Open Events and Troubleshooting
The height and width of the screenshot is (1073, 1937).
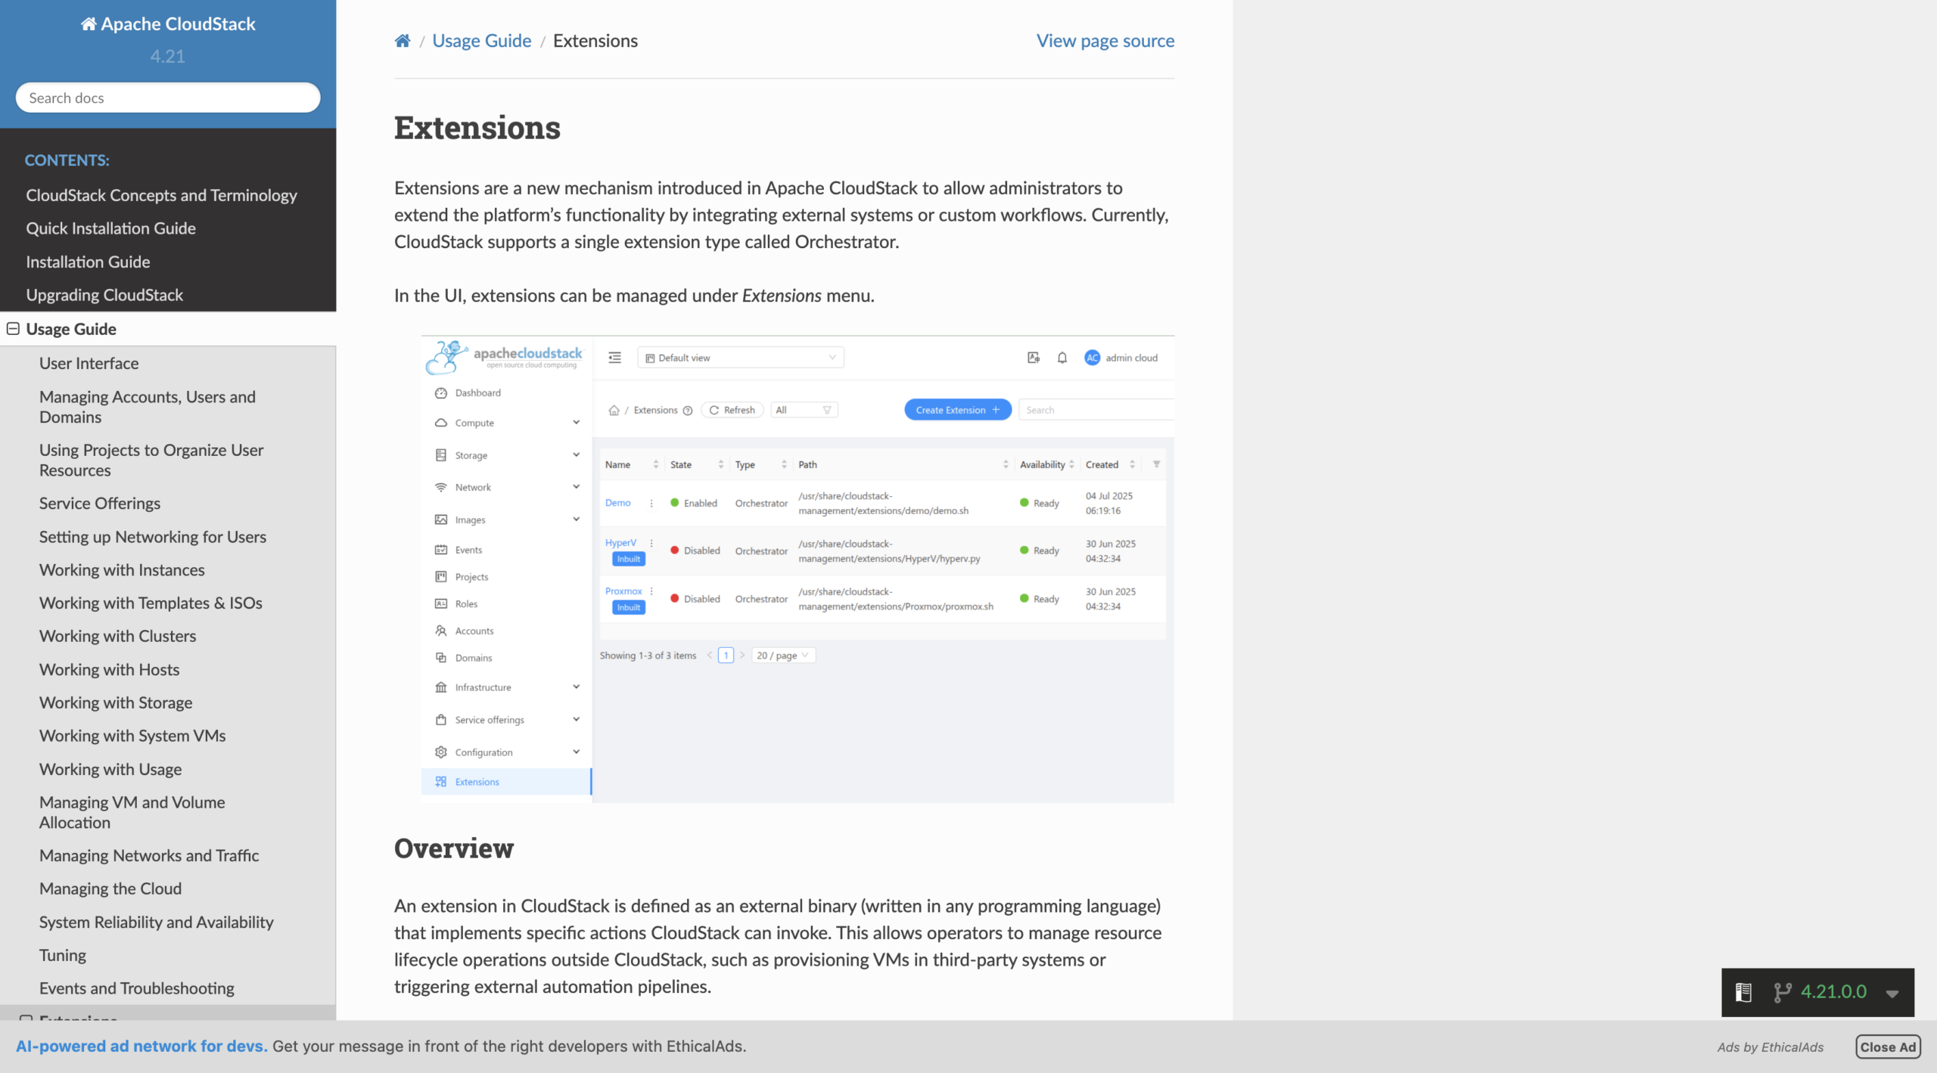tap(137, 989)
